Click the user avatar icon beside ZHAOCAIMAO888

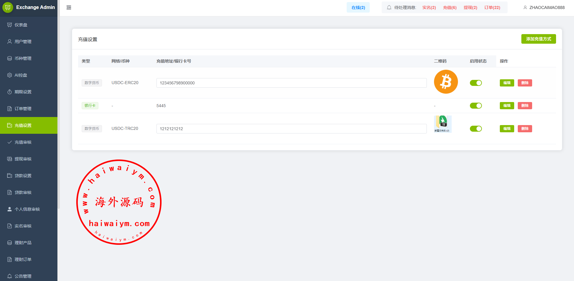point(525,7)
